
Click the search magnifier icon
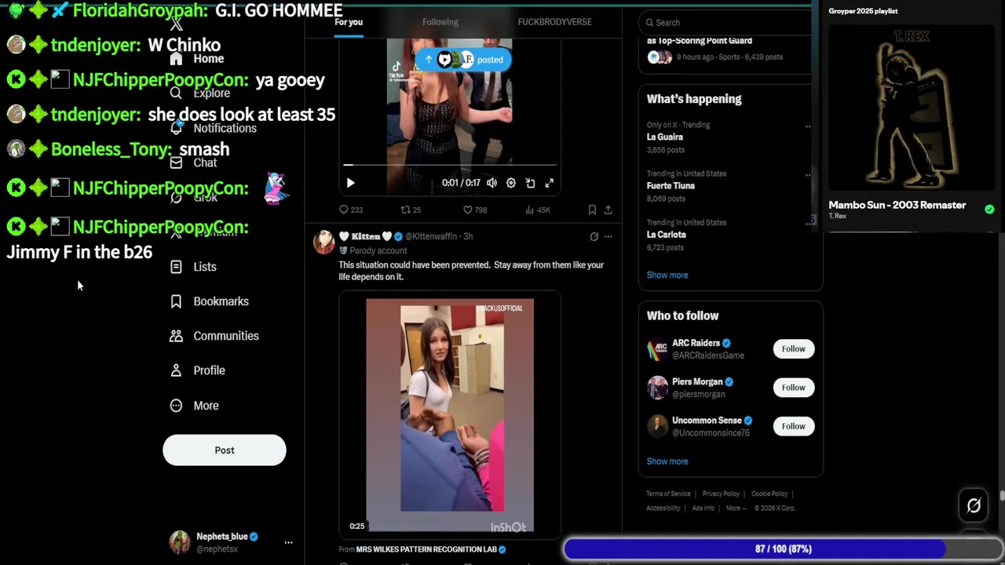(x=649, y=23)
